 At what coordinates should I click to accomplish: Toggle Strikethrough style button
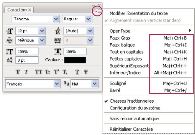(86, 72)
